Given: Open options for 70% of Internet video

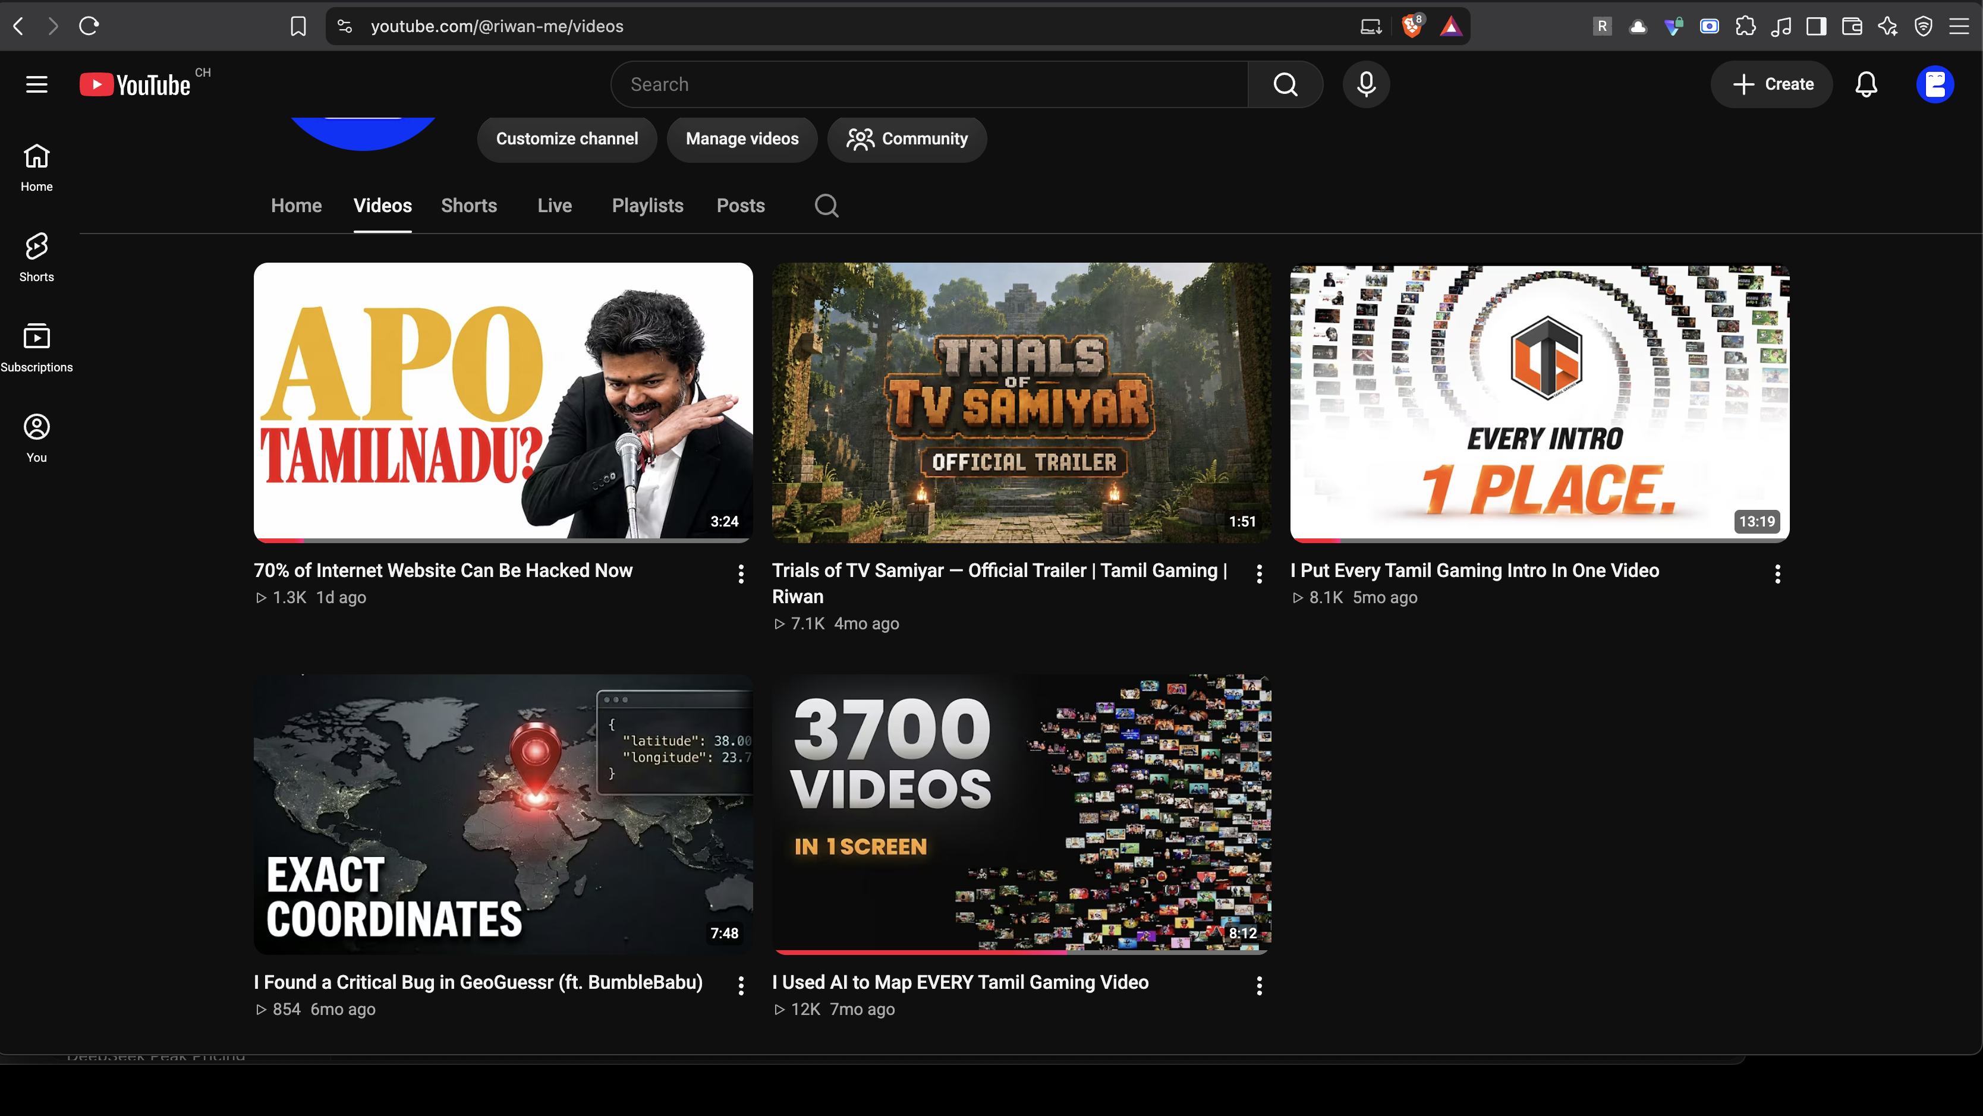Looking at the screenshot, I should click(741, 573).
